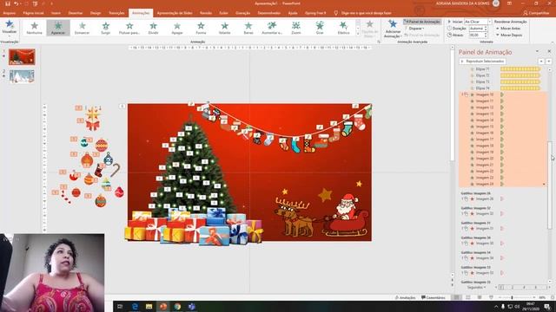The height and width of the screenshot is (312, 556).
Task: Click the Atraso delay input field
Action: click(x=476, y=35)
